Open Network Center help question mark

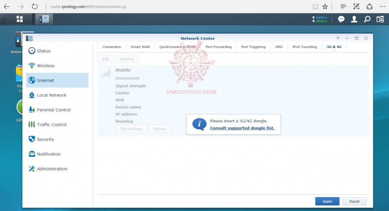(338, 38)
